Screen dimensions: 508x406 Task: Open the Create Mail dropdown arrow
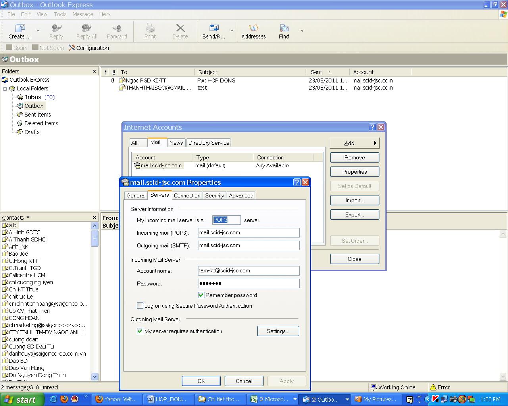click(38, 31)
